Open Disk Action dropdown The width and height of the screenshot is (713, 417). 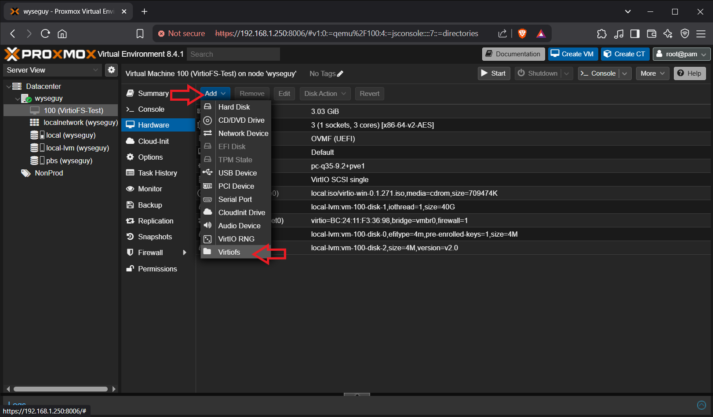pos(325,93)
